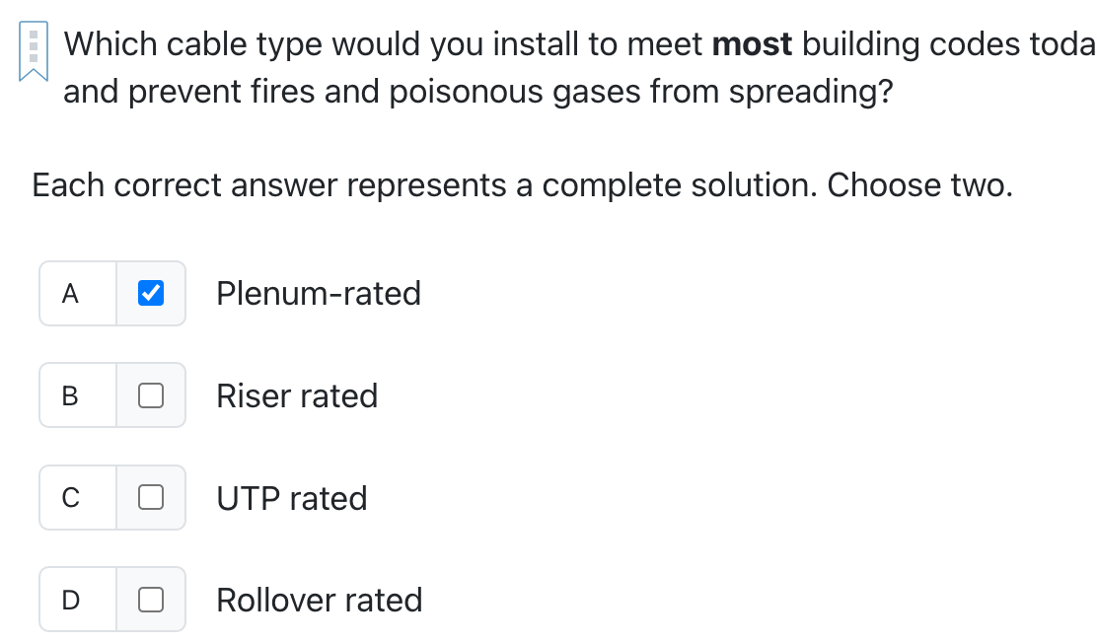Check the Riser rated checkbox
The height and width of the screenshot is (643, 1097).
pos(150,394)
